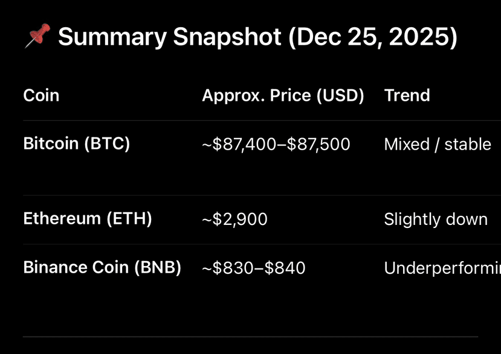Click the Underperforming trend cell
Viewport: 501px width, 354px height.
(x=442, y=268)
